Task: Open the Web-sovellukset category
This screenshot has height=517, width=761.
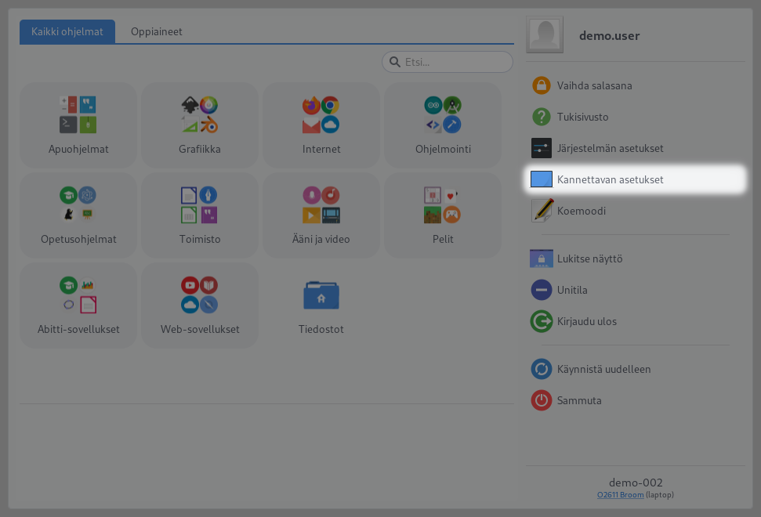Action: click(199, 305)
